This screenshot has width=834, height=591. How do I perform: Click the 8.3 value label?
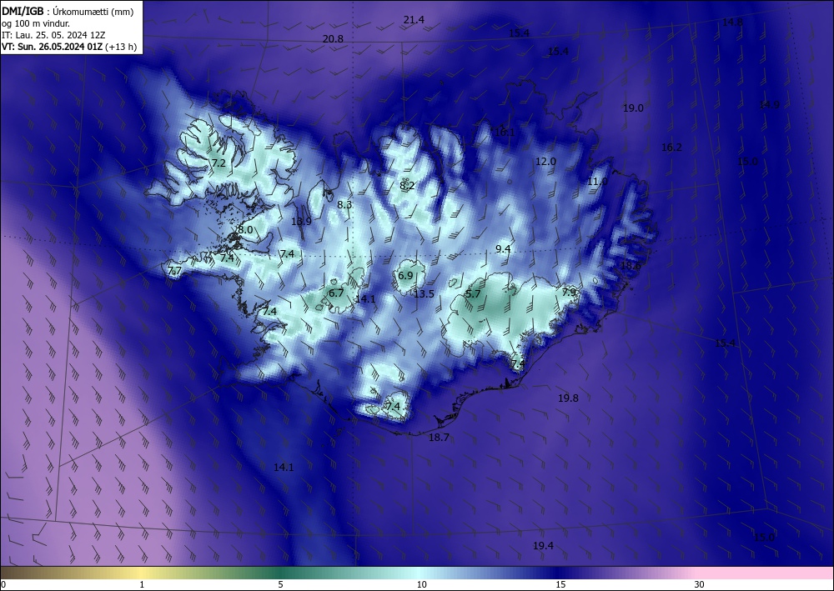(344, 204)
